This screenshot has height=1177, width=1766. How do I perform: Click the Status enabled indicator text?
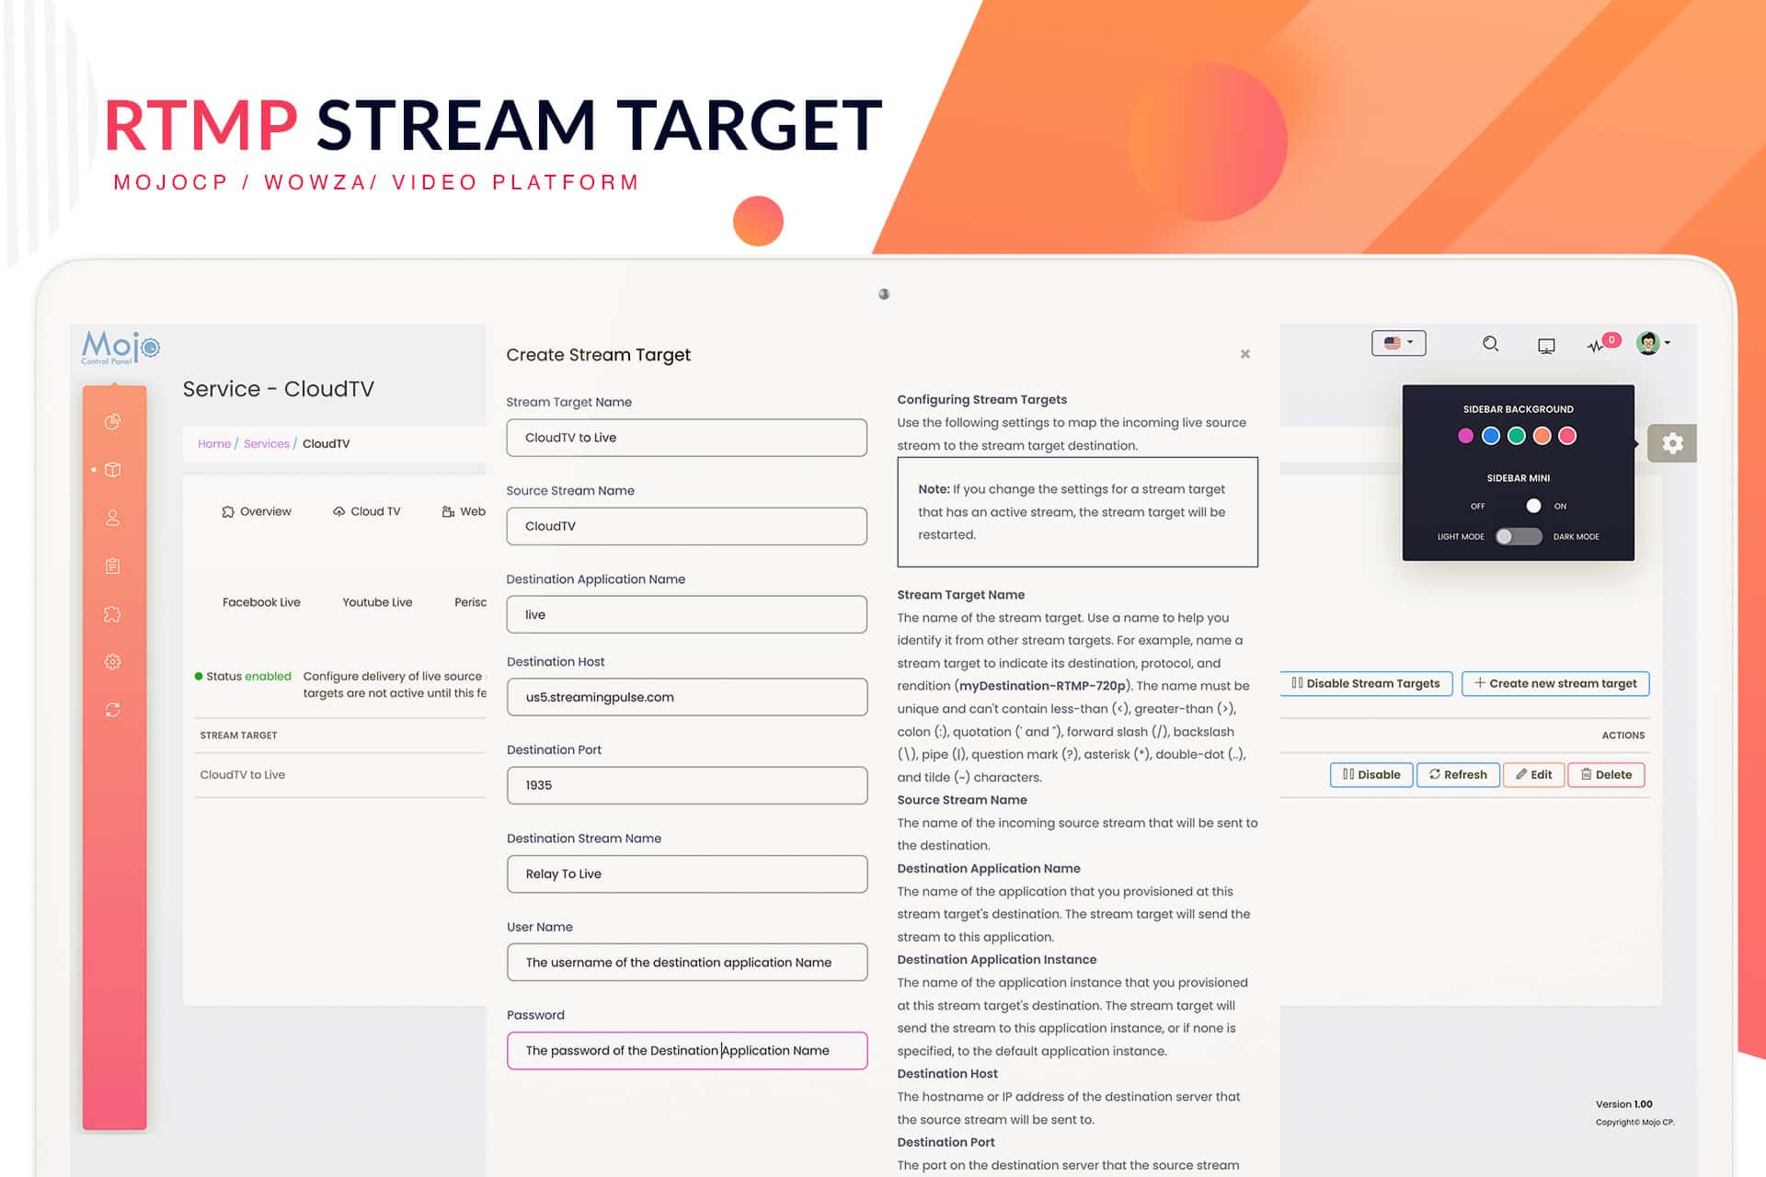[243, 676]
